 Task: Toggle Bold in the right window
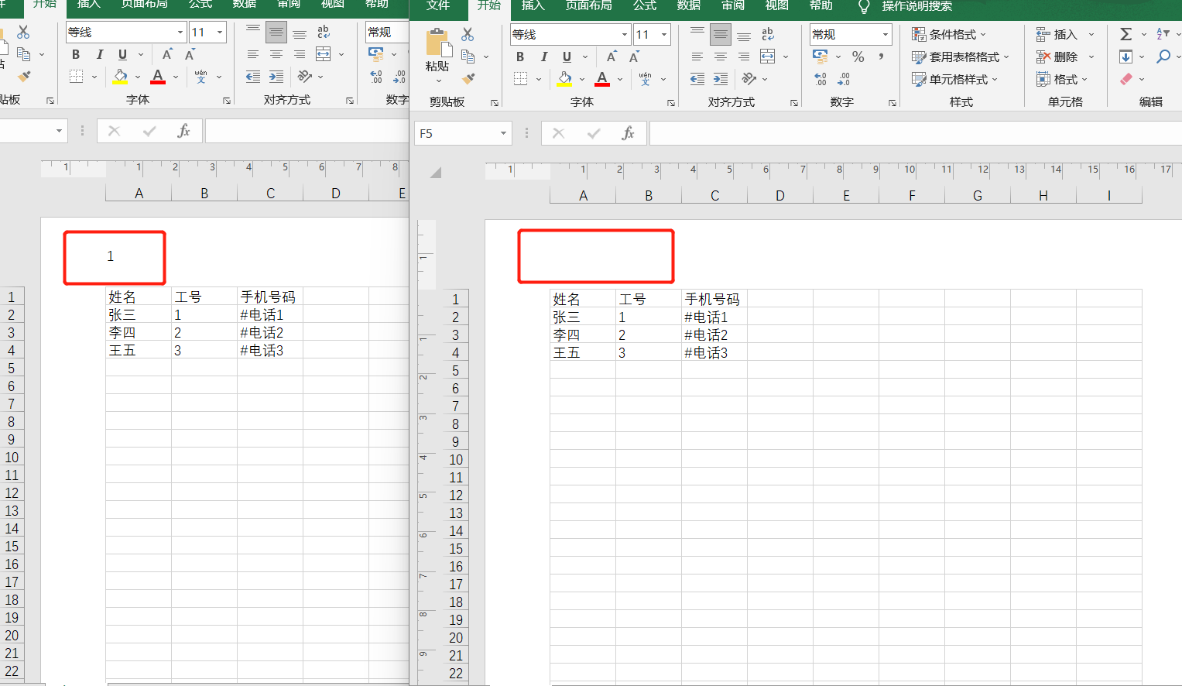pos(520,57)
